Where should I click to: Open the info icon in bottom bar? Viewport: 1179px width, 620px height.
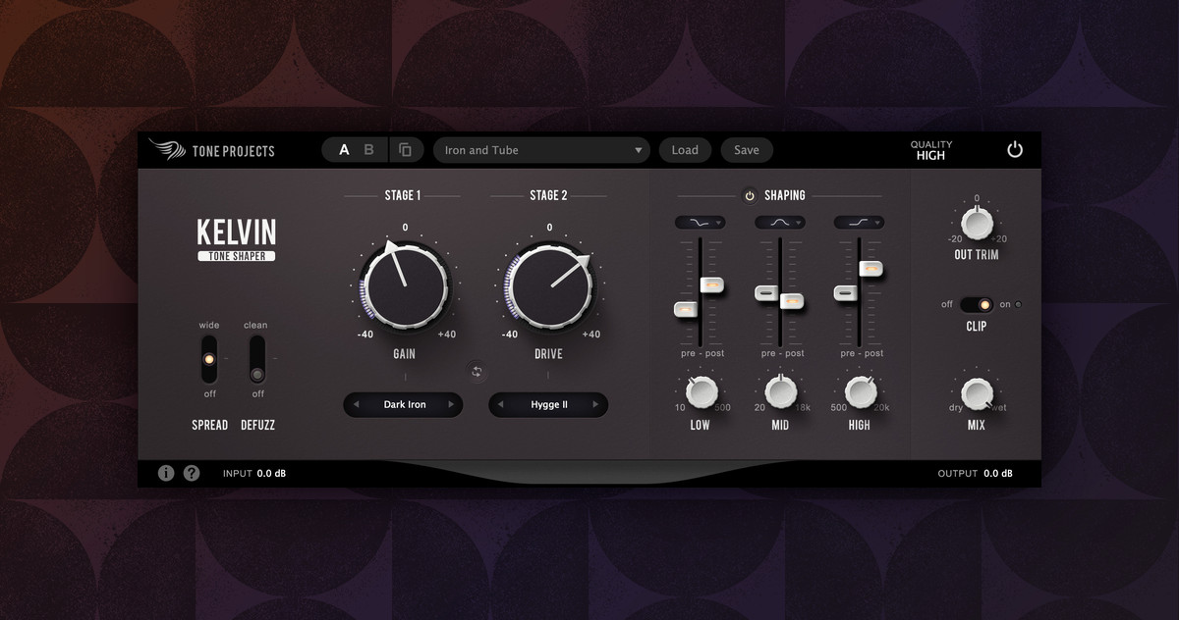point(166,473)
